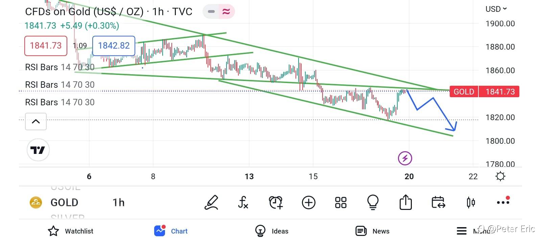This screenshot has height=243, width=541.
Task: Click the 1842.82 buy price button
Action: (114, 46)
